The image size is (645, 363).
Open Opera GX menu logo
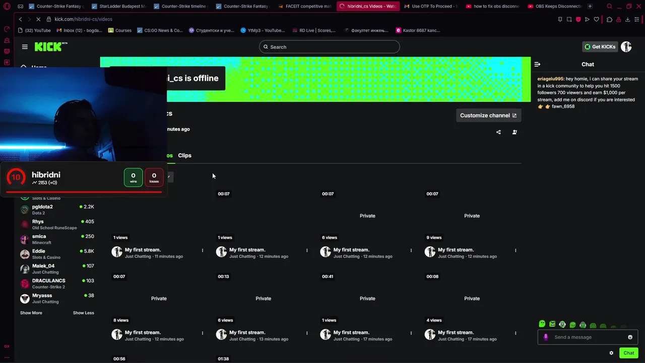point(6,7)
